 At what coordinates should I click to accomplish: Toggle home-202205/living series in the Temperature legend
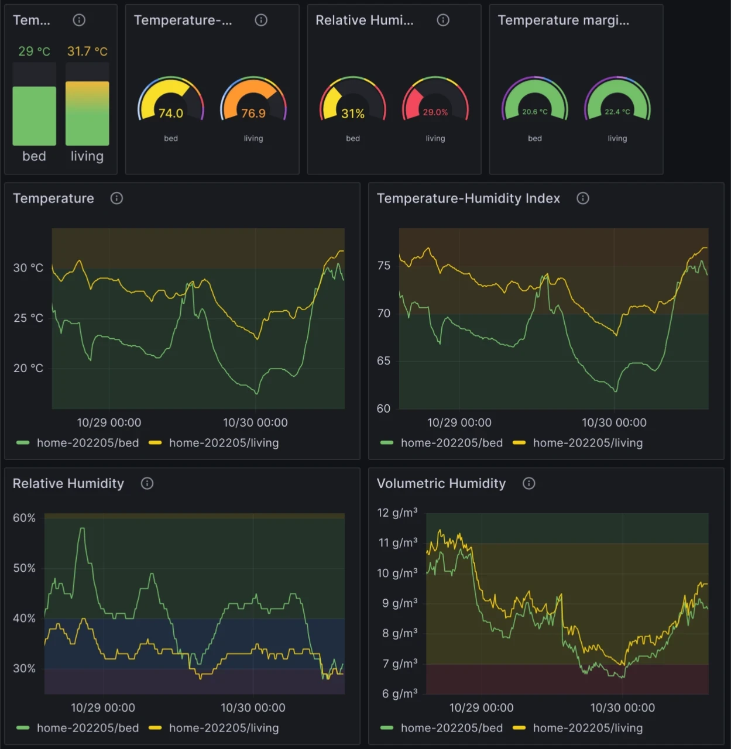[x=224, y=443]
